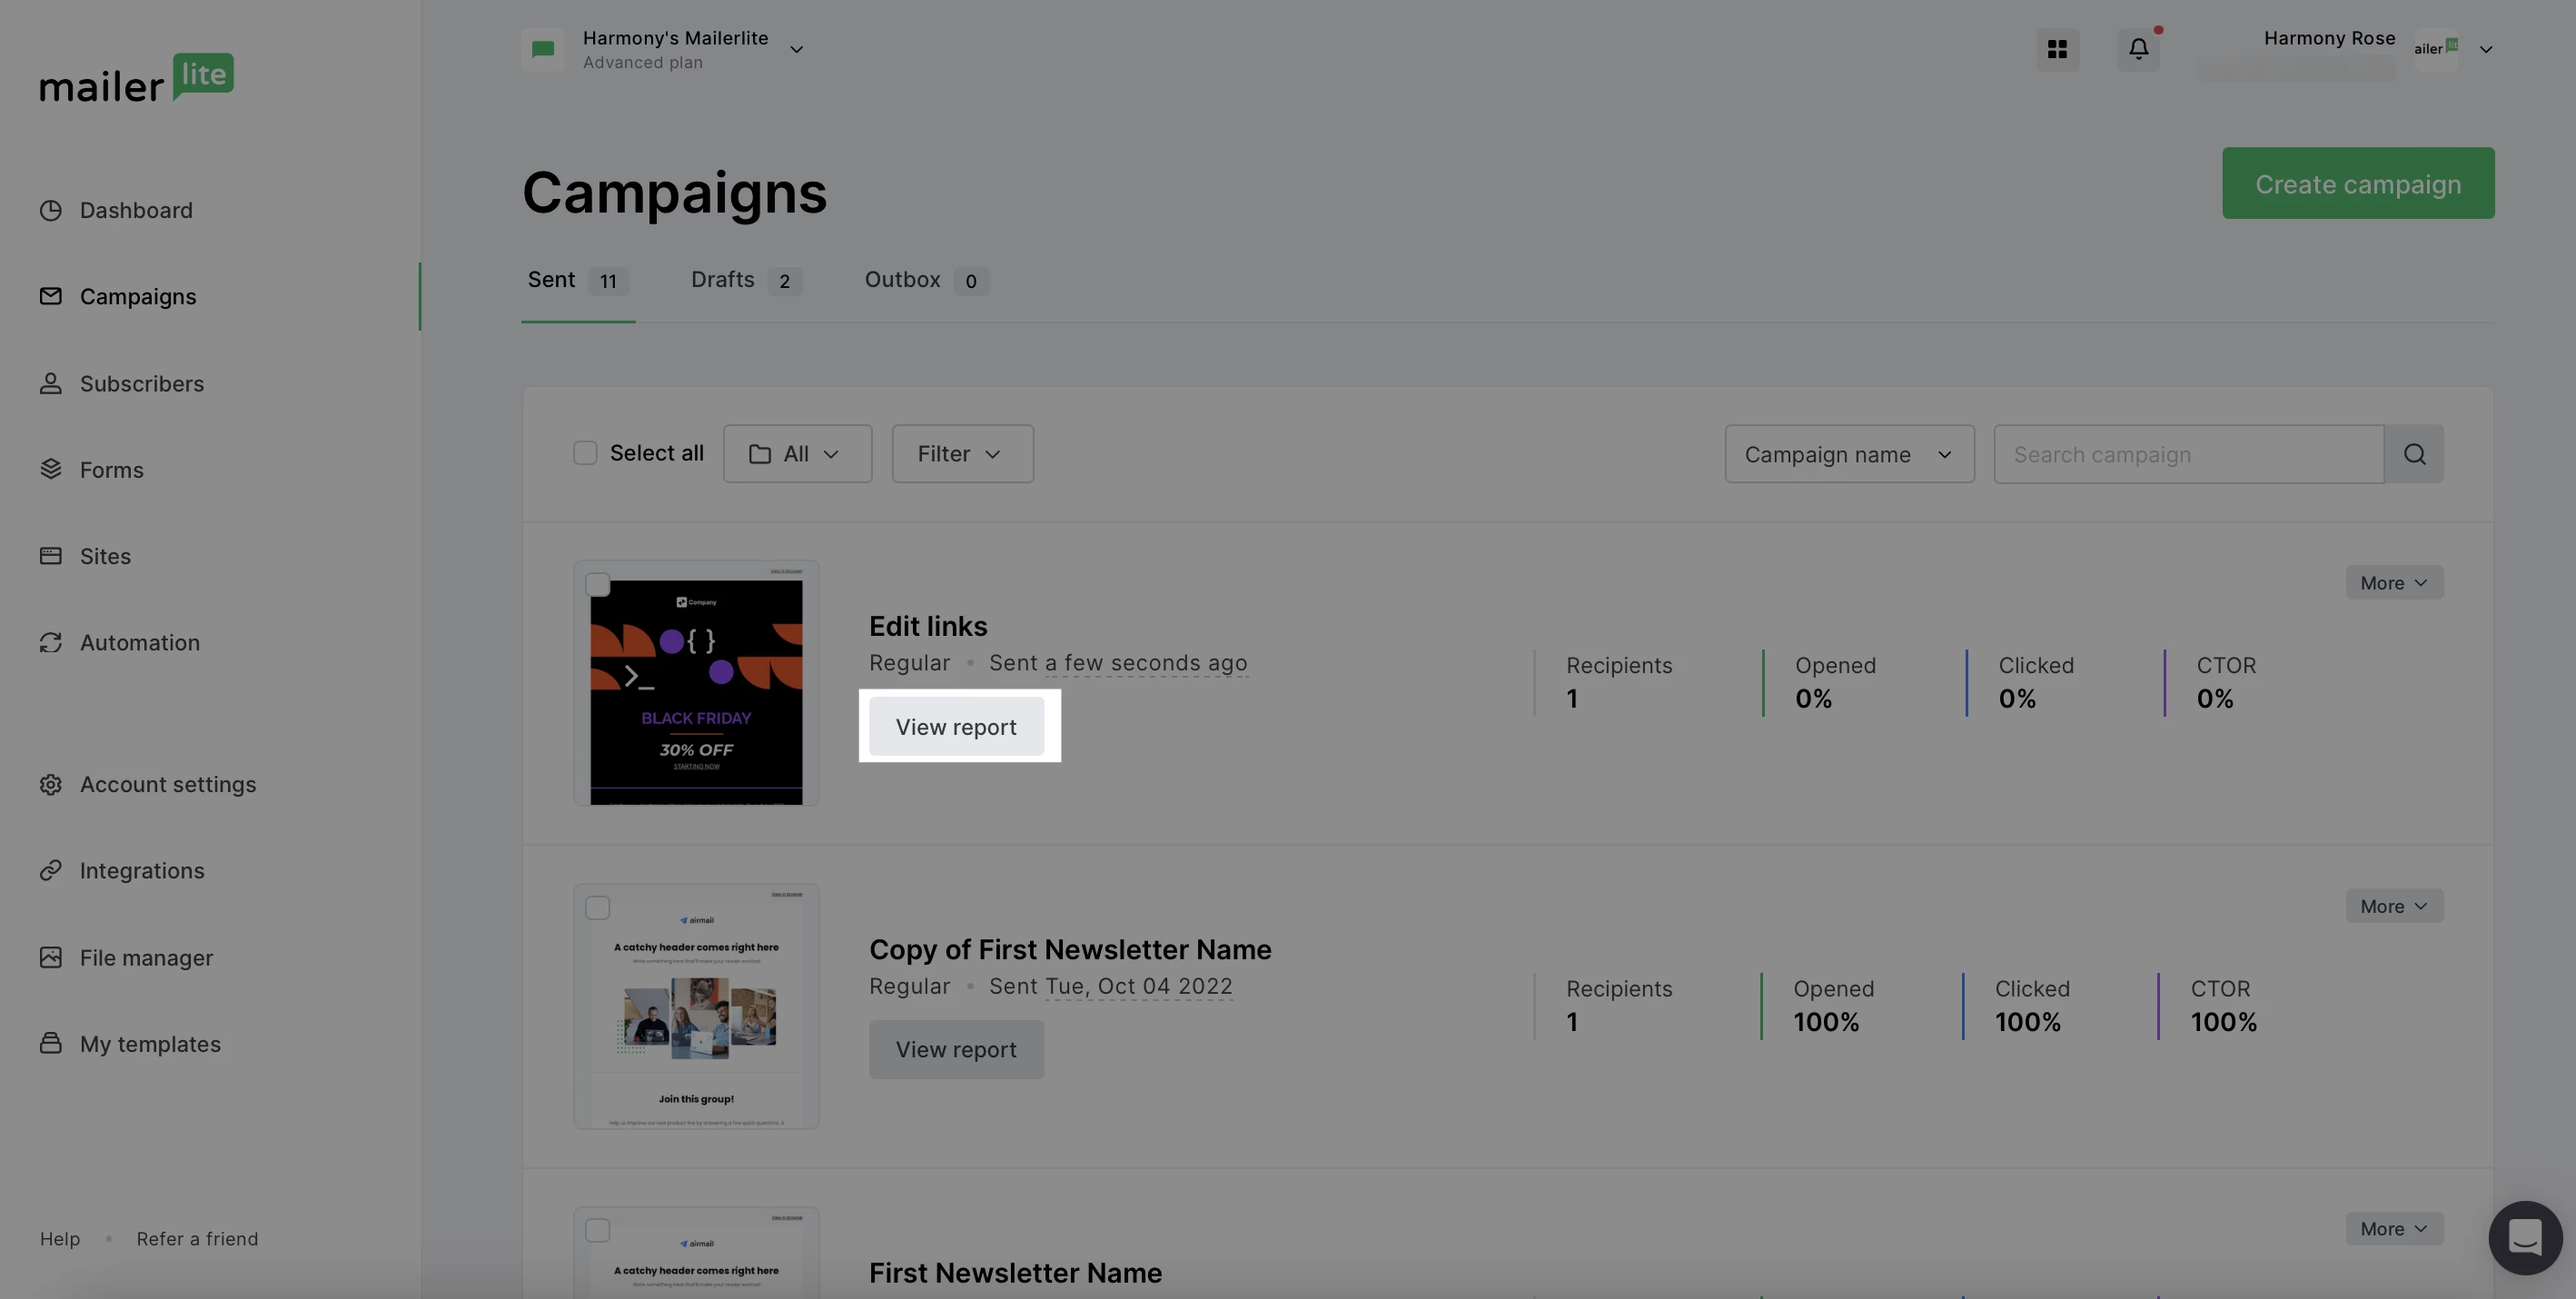Open the live chat bubble icon
The image size is (2576, 1299).
pyautogui.click(x=2524, y=1237)
